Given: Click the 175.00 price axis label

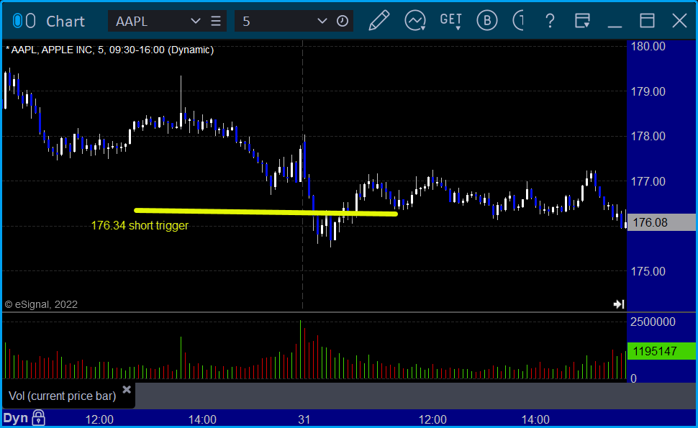Looking at the screenshot, I should [648, 271].
